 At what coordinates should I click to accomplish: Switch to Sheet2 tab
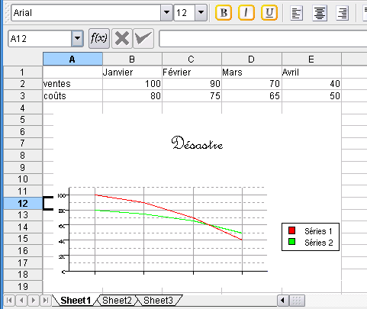click(x=117, y=301)
